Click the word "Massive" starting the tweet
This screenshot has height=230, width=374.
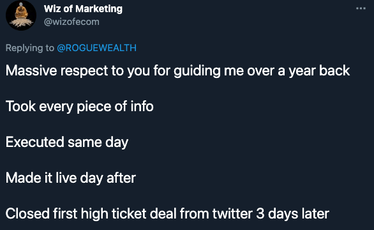[x=31, y=71]
